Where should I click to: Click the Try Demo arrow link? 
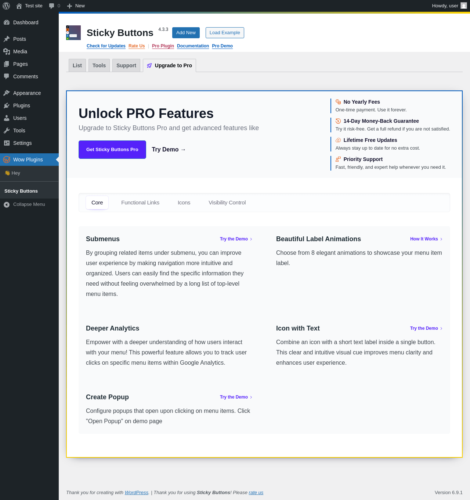point(169,150)
